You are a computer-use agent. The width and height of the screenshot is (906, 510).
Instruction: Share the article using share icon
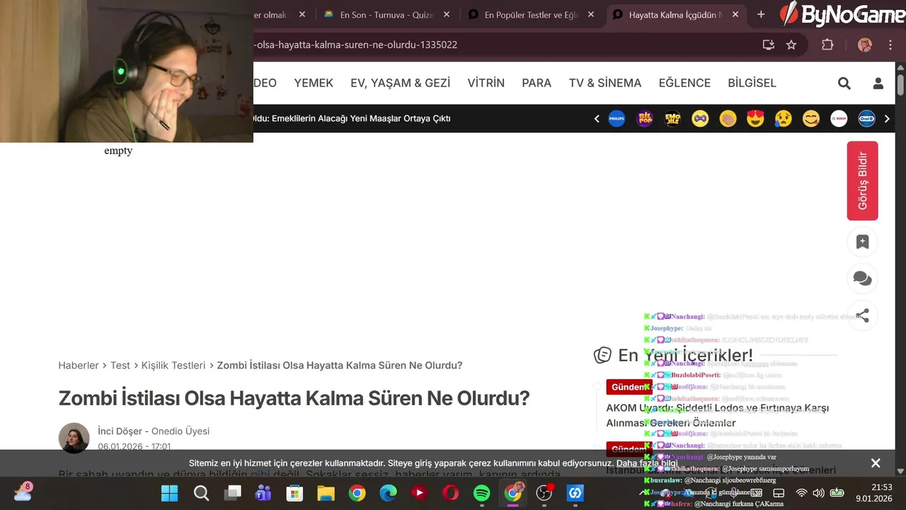(862, 316)
